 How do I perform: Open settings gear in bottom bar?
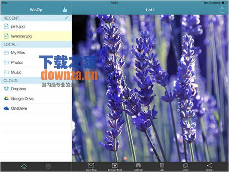coord(48,166)
